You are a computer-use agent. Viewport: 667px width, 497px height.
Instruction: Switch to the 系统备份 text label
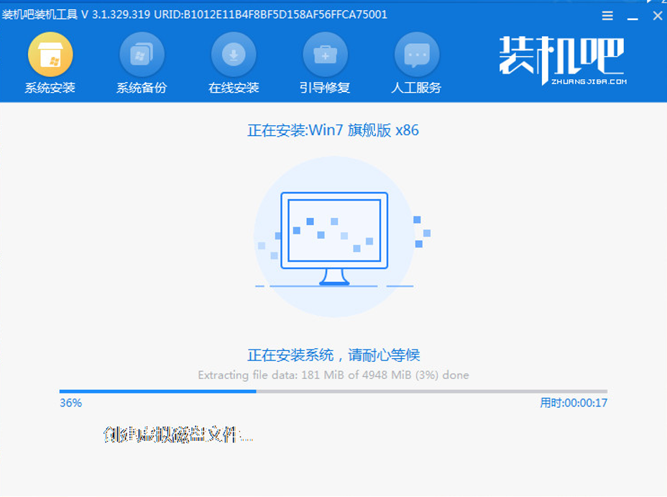click(x=142, y=88)
